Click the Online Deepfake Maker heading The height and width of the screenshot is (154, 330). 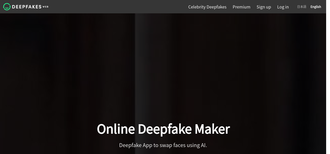(x=163, y=129)
